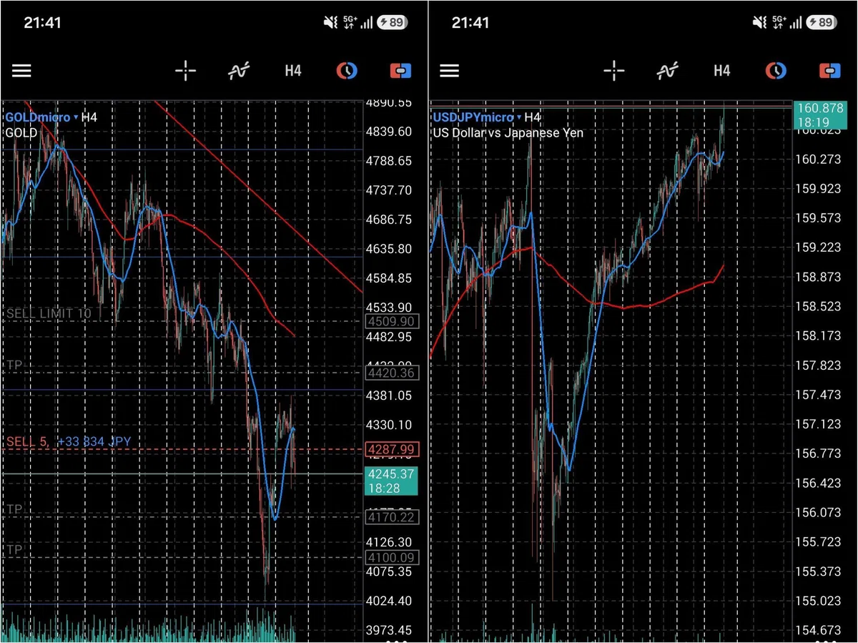
Task: Tap the GOLD description text under symbol
Action: (x=21, y=133)
